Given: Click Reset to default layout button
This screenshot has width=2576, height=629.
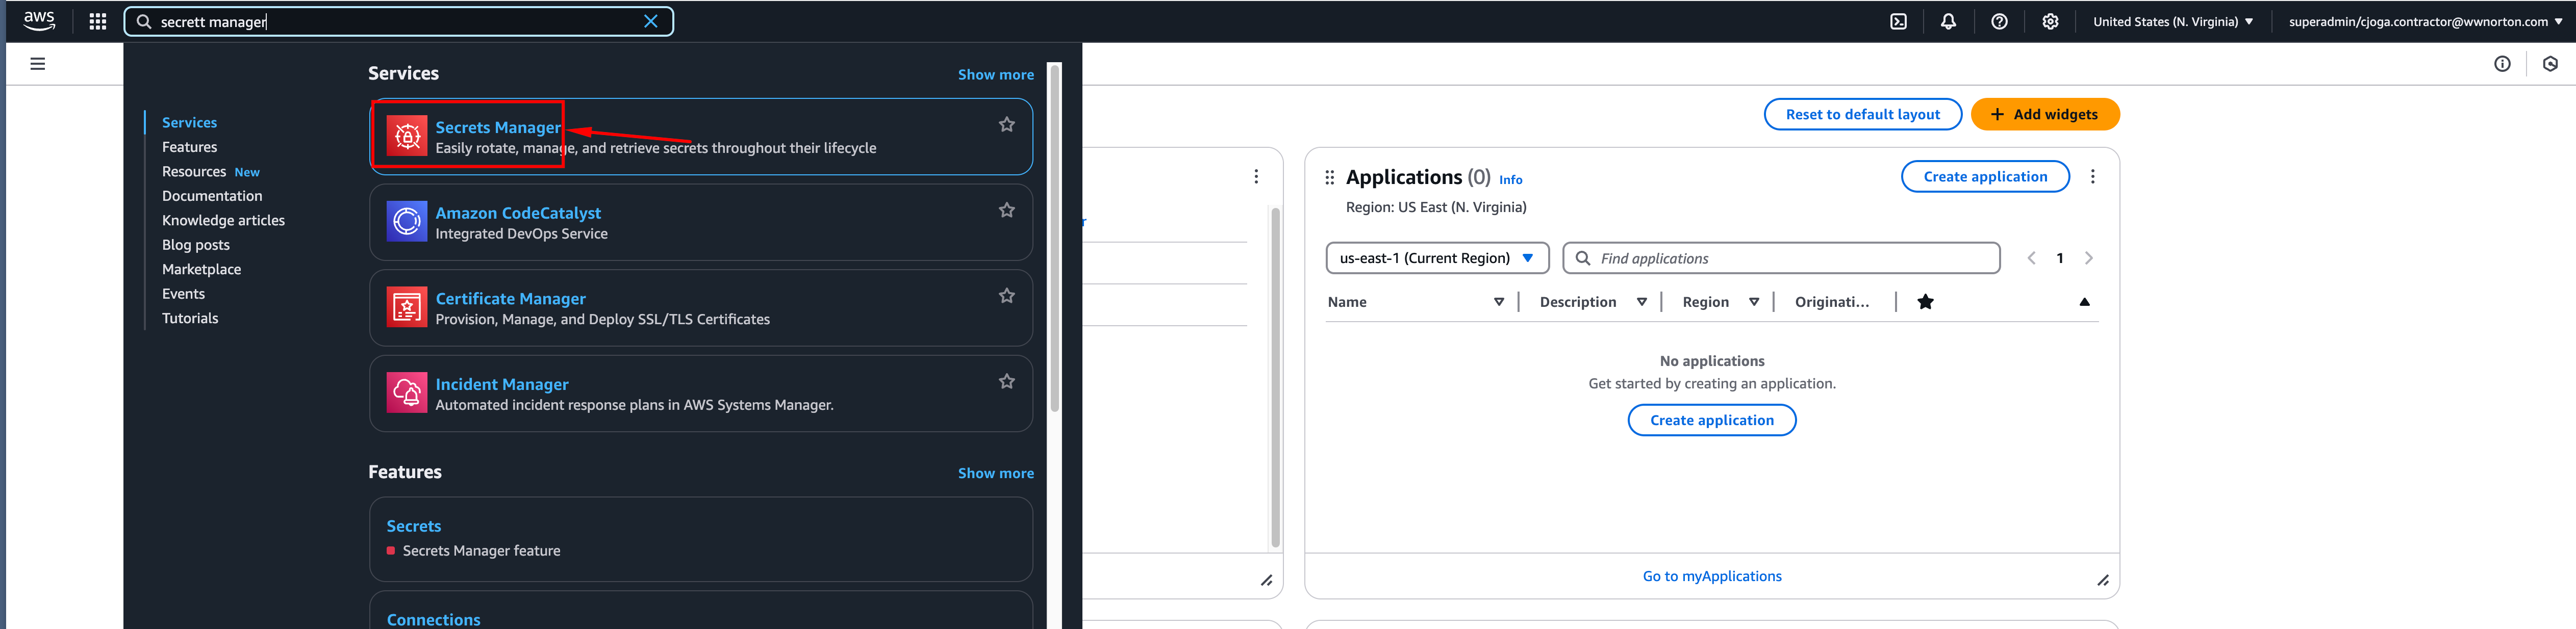Looking at the screenshot, I should pos(1862,114).
